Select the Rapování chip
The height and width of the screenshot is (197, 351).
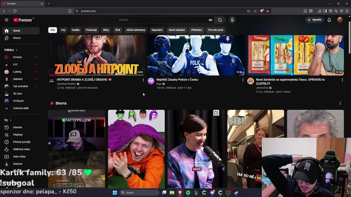[x=157, y=30]
